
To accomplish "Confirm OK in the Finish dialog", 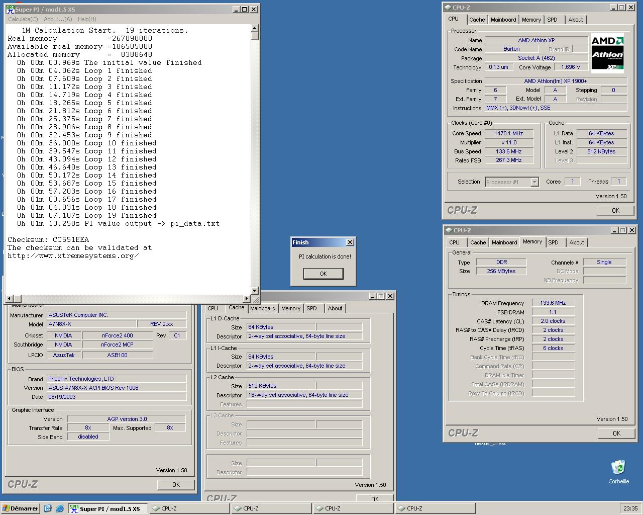I will [x=323, y=274].
